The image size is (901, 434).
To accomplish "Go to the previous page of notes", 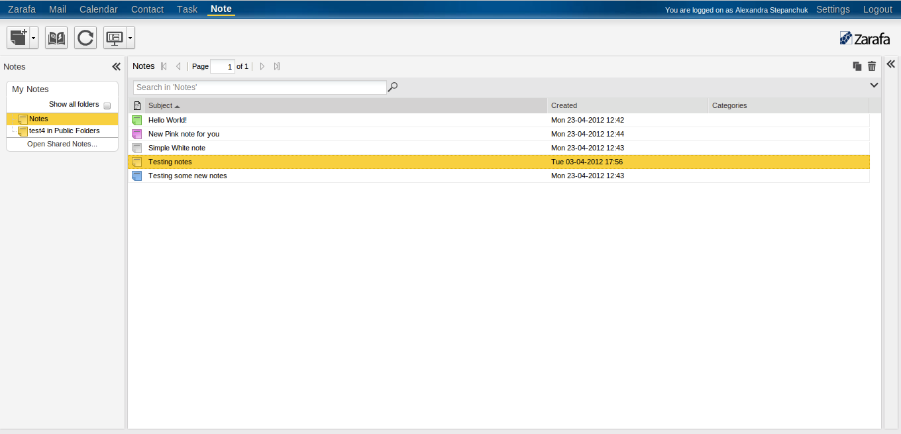I will (x=178, y=66).
